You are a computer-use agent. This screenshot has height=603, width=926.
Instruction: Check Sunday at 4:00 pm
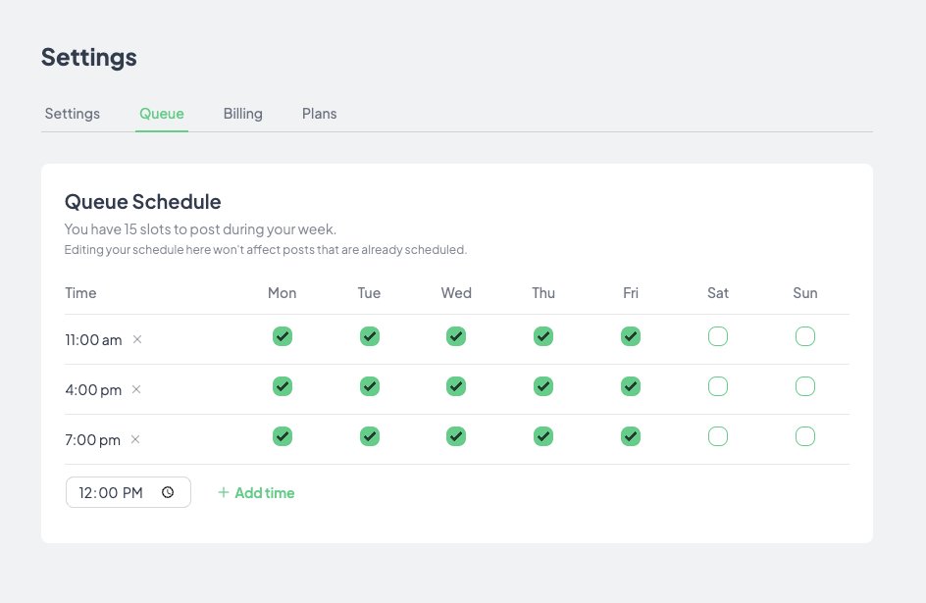click(805, 386)
